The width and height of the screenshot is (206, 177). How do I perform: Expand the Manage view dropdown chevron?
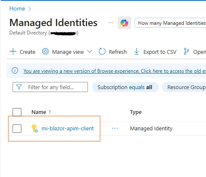pyautogui.click(x=90, y=51)
